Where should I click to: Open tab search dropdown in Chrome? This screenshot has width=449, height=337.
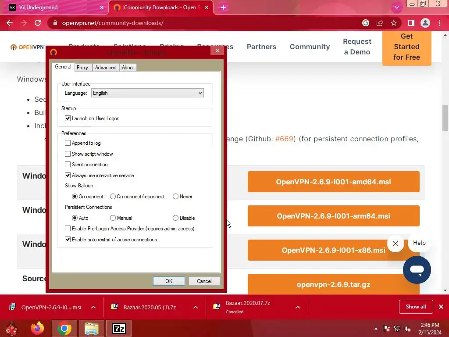[x=396, y=7]
